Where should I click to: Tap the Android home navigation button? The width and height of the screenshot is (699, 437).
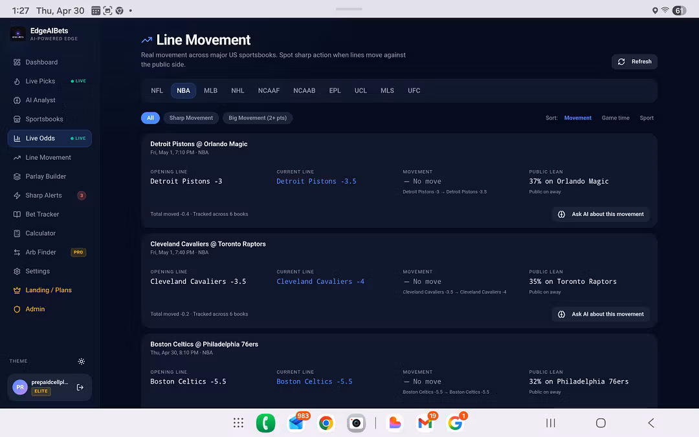pos(601,423)
